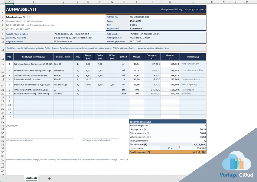Select the date 16.01.2026 next to Aufmaß geprüft am
The height and width of the screenshot is (182, 257).
[x=135, y=41]
